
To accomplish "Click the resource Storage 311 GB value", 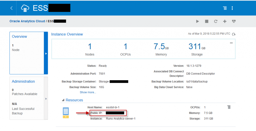I will [208, 119].
